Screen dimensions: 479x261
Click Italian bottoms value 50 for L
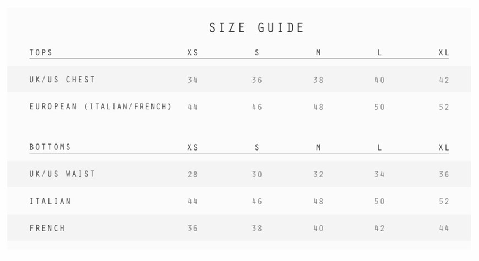click(379, 201)
